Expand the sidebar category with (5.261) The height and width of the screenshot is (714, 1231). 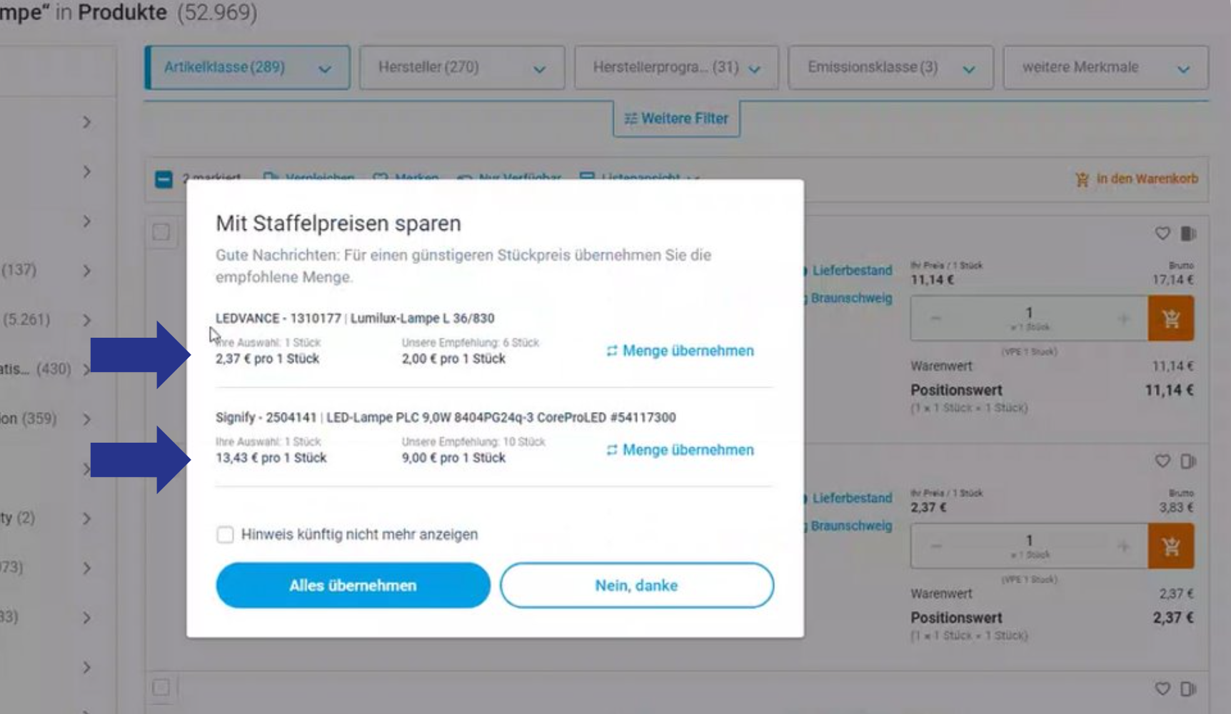86,320
